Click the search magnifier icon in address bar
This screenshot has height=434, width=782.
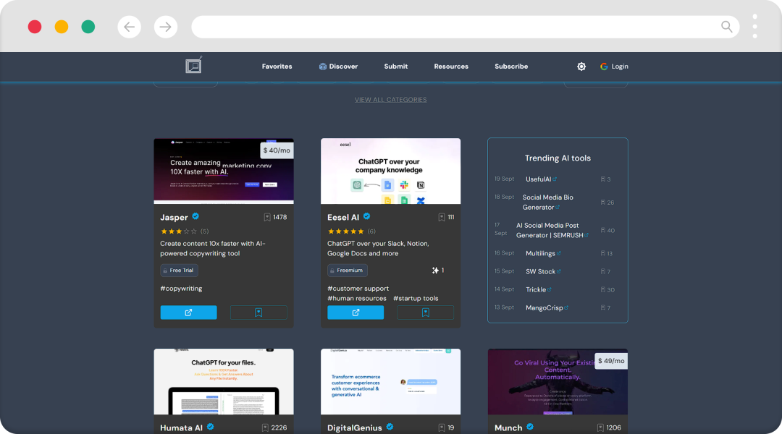[x=727, y=27]
